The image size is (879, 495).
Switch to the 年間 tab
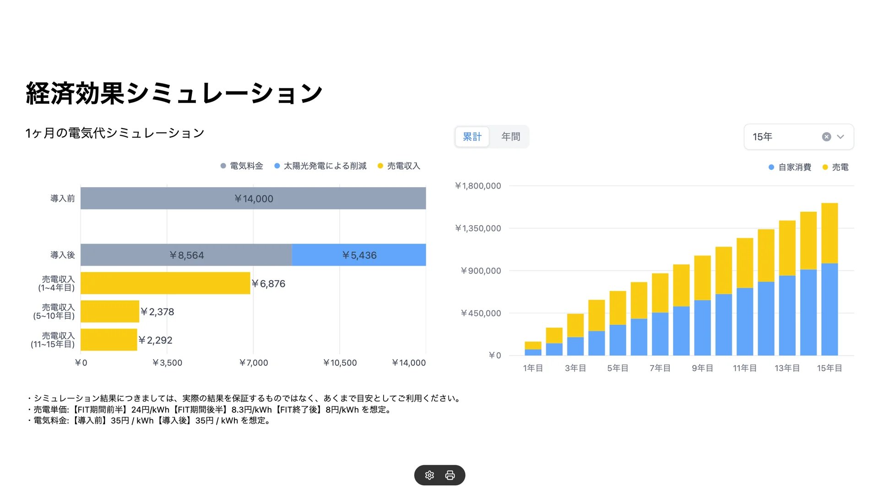coord(510,137)
